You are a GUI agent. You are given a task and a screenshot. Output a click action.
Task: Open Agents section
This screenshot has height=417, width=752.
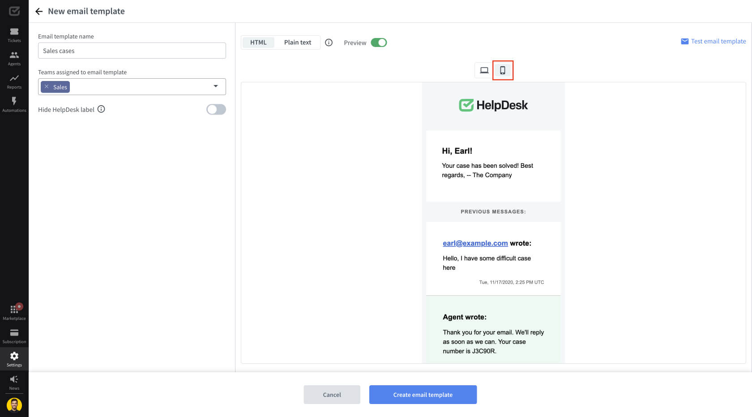14,59
